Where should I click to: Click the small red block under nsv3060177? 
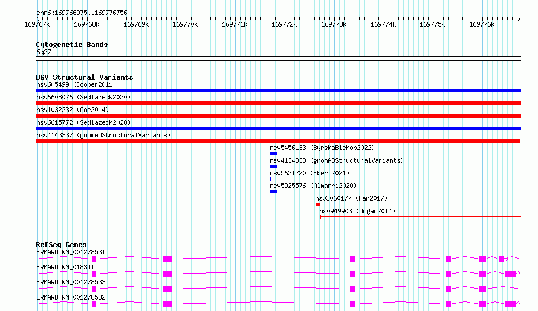(318, 204)
